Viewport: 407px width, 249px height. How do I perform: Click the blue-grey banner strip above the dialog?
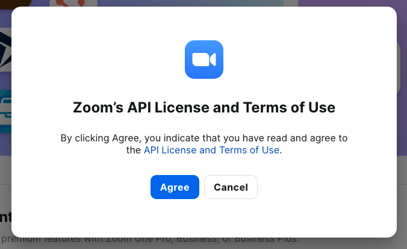181,3
